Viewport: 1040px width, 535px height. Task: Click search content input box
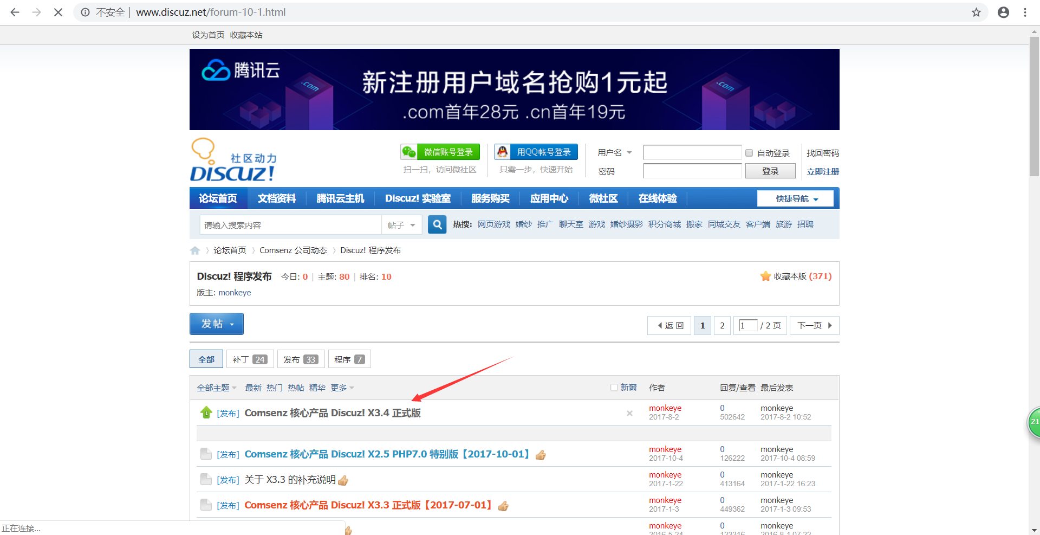(x=291, y=225)
